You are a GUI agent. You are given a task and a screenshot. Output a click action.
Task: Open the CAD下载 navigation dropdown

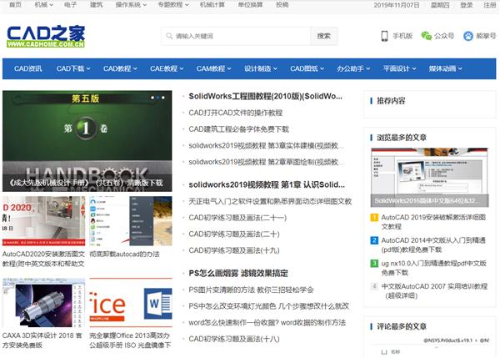click(x=73, y=68)
